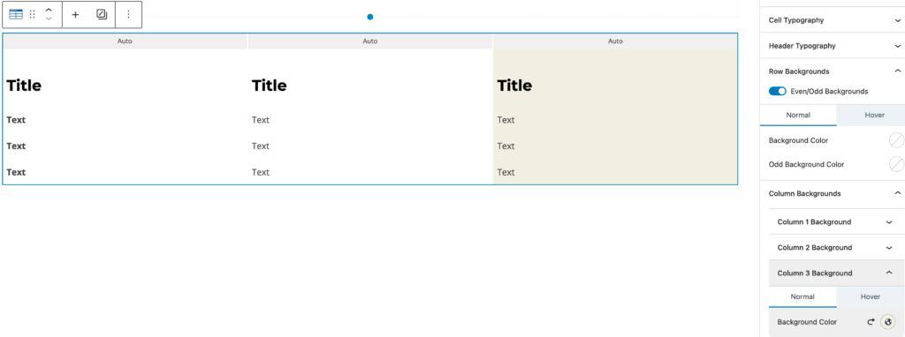Collapse the Column Backgrounds section
The height and width of the screenshot is (337, 905).
tap(832, 193)
